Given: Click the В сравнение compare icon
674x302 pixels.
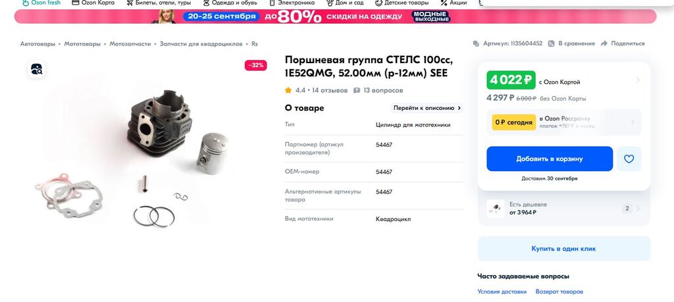Looking at the screenshot, I should [551, 43].
